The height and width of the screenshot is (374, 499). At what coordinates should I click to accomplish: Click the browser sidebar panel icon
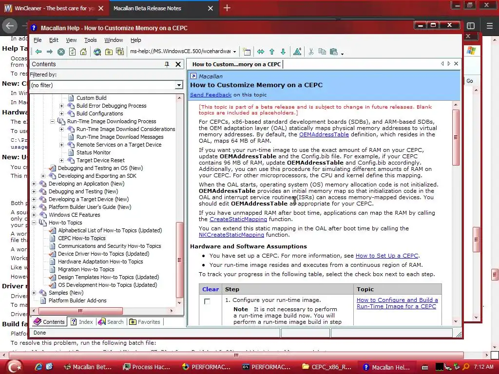(x=471, y=26)
